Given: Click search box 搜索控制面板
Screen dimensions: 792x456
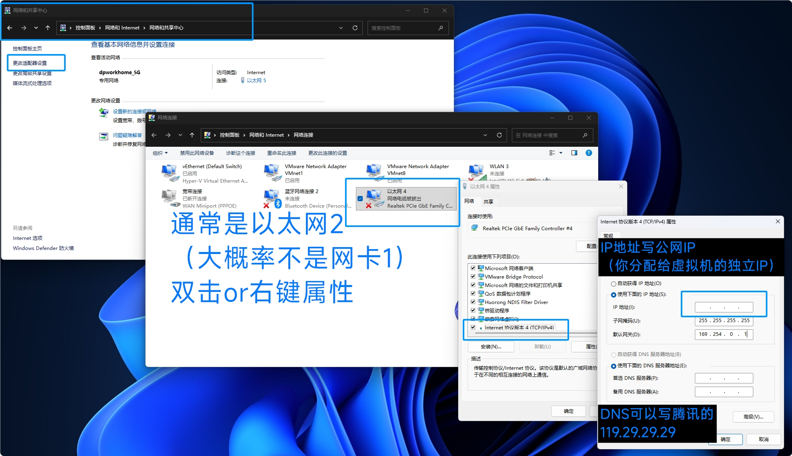Looking at the screenshot, I should 407,28.
